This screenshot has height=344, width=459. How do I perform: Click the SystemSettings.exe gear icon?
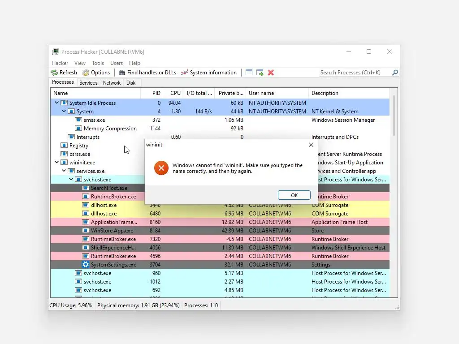click(86, 264)
